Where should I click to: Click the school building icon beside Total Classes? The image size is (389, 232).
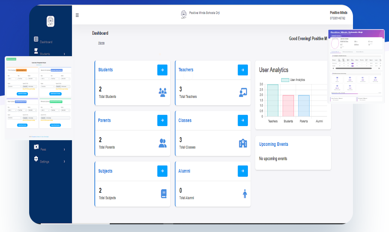coord(243,143)
